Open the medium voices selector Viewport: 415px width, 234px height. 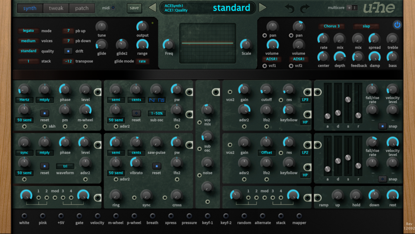tap(28, 41)
